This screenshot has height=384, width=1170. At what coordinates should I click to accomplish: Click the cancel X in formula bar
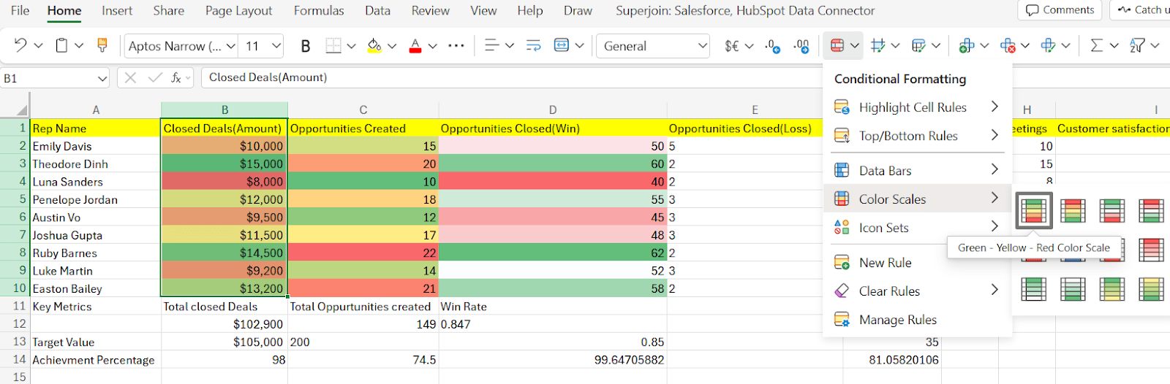point(131,77)
